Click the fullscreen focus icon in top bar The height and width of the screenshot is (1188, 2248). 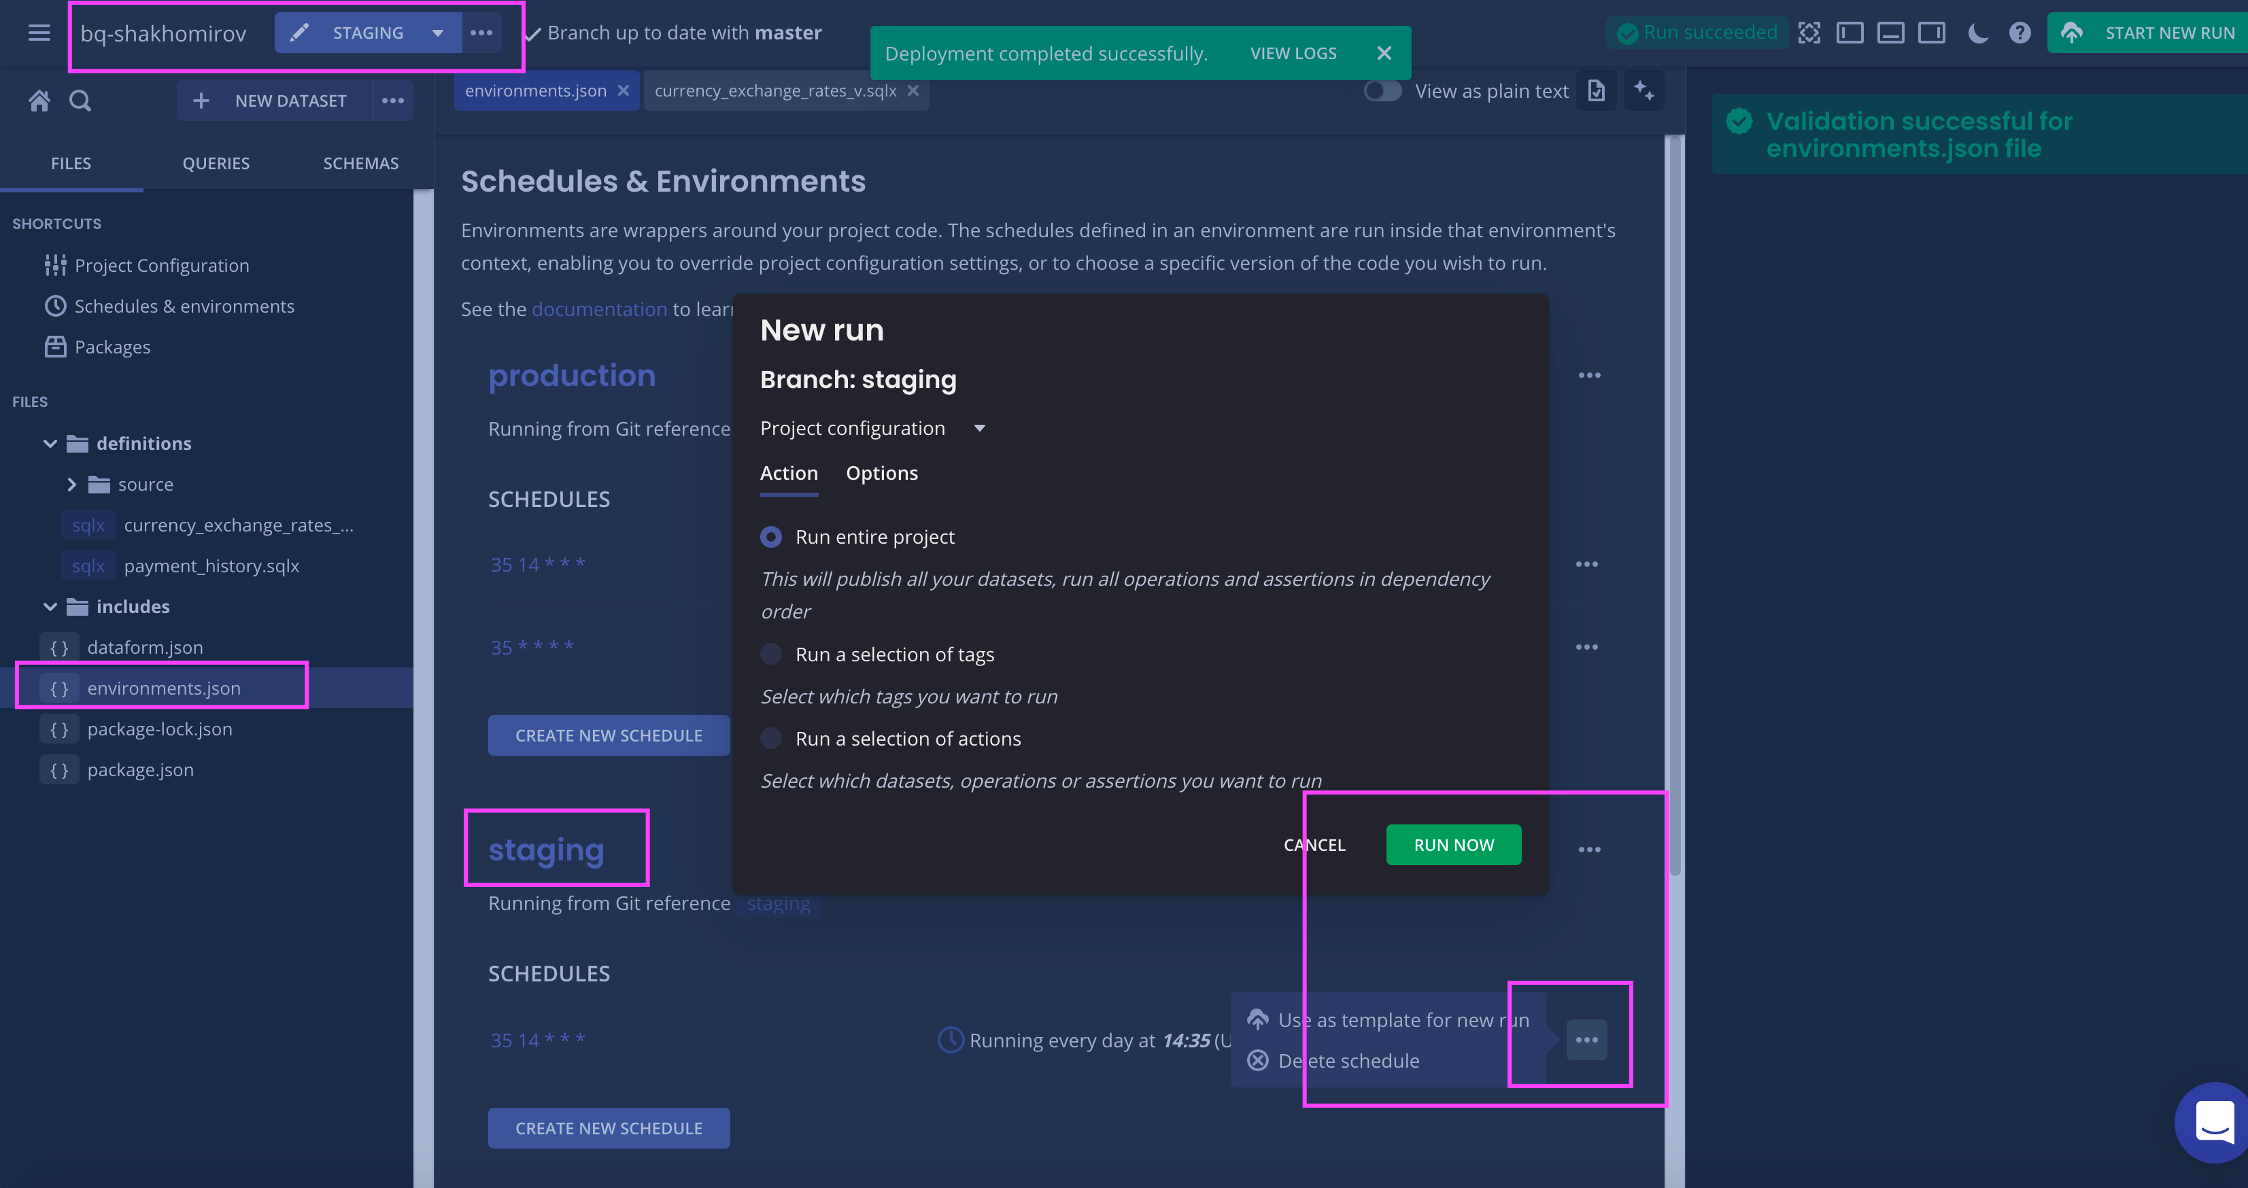pos(1809,33)
